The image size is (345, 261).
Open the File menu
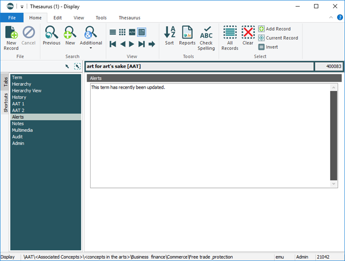[x=11, y=18]
